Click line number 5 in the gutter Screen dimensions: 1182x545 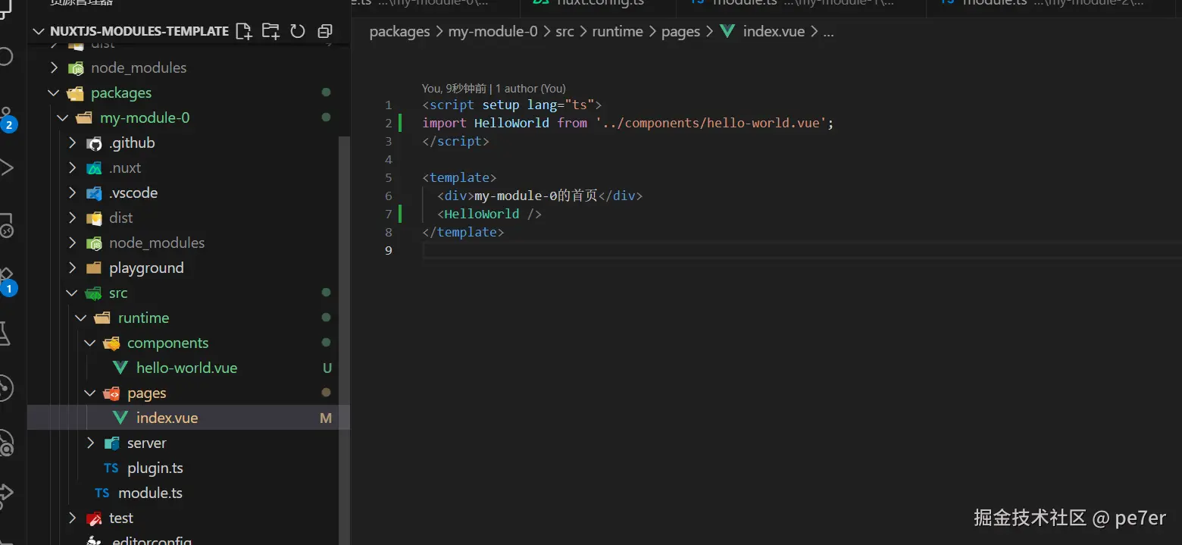(x=388, y=177)
